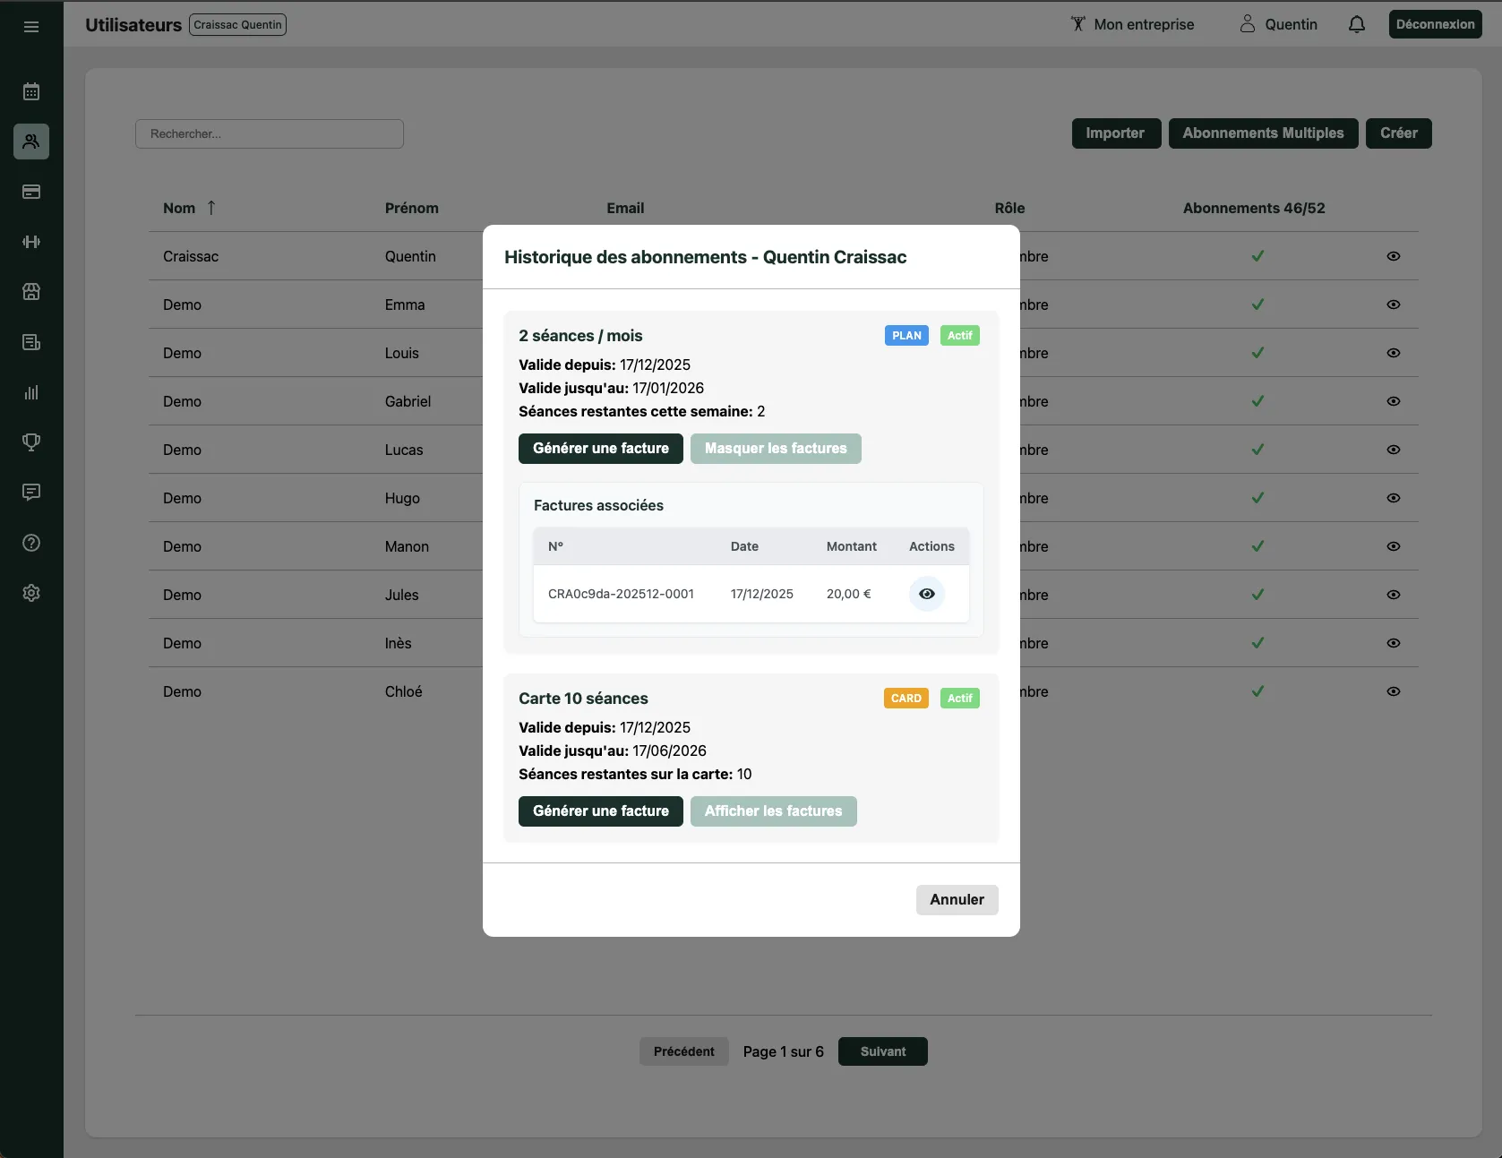Click the notification bell icon

pos(1357,25)
